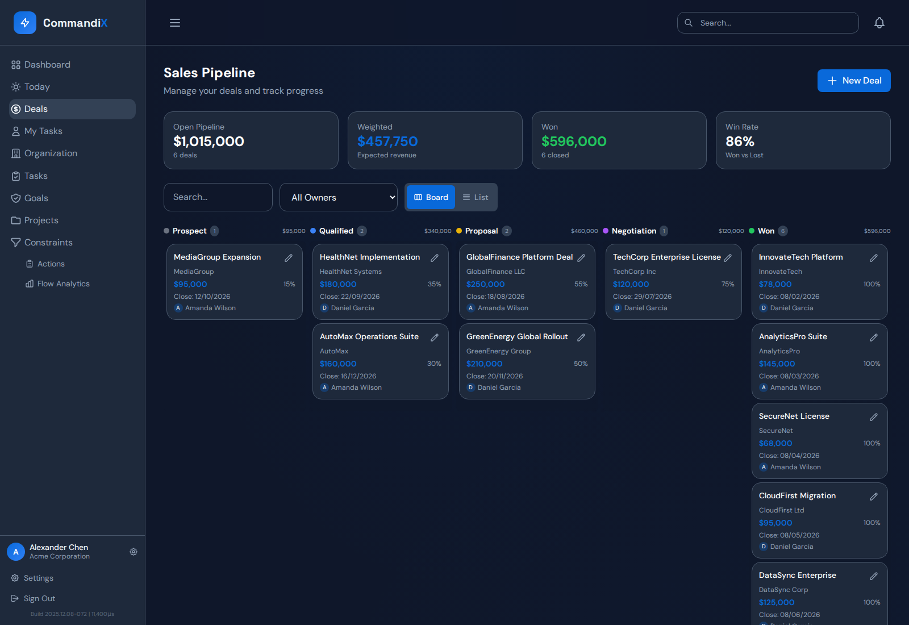Click the build version text in sidebar
909x625 pixels.
(72, 614)
